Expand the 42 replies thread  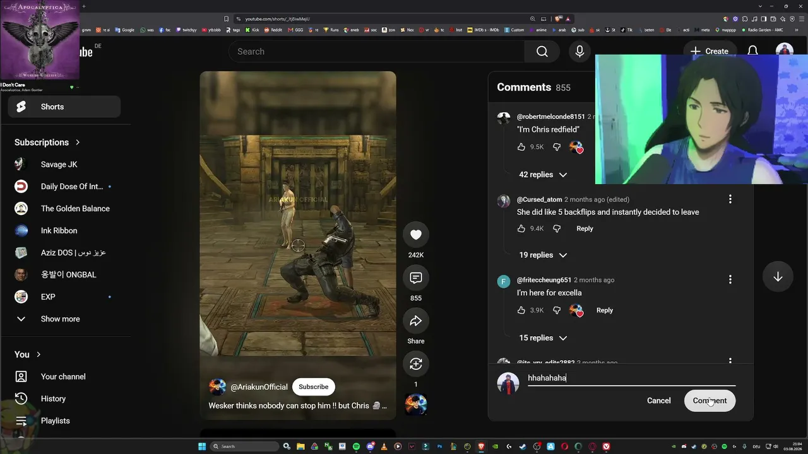pyautogui.click(x=543, y=175)
